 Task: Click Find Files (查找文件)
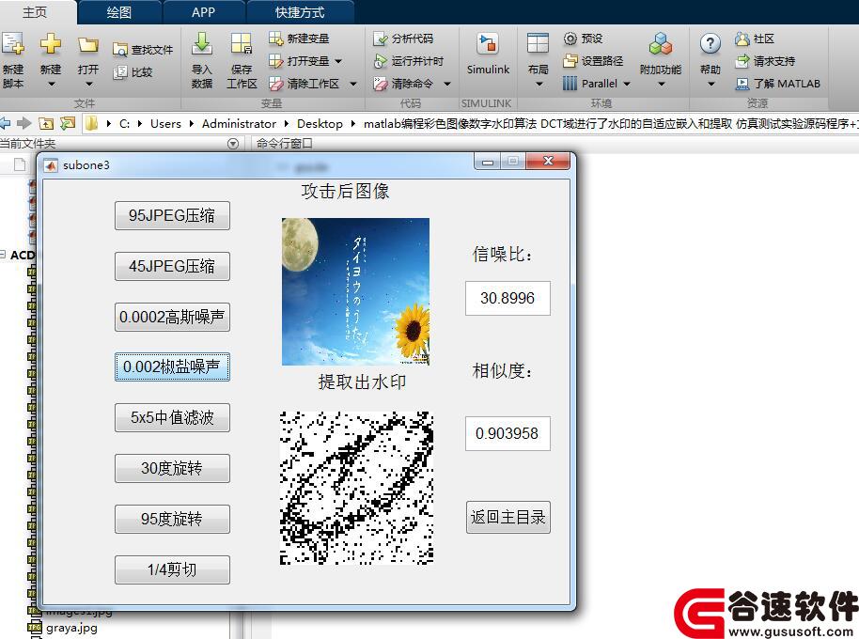143,50
